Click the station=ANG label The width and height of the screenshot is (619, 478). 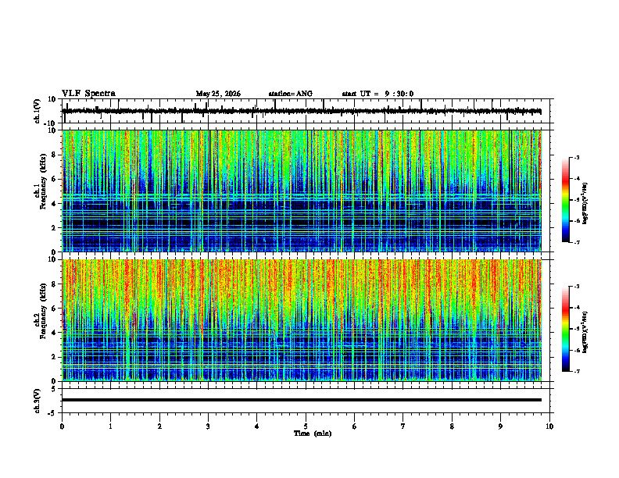[x=290, y=94]
